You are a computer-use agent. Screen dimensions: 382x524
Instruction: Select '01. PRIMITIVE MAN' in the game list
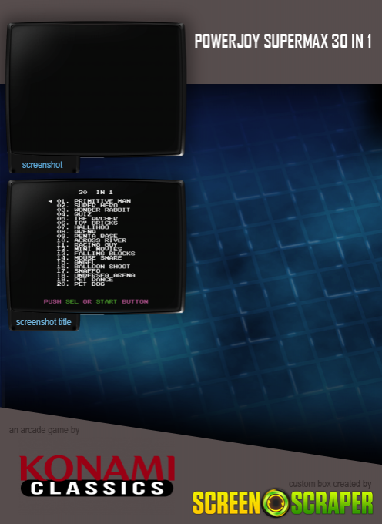coord(94,201)
